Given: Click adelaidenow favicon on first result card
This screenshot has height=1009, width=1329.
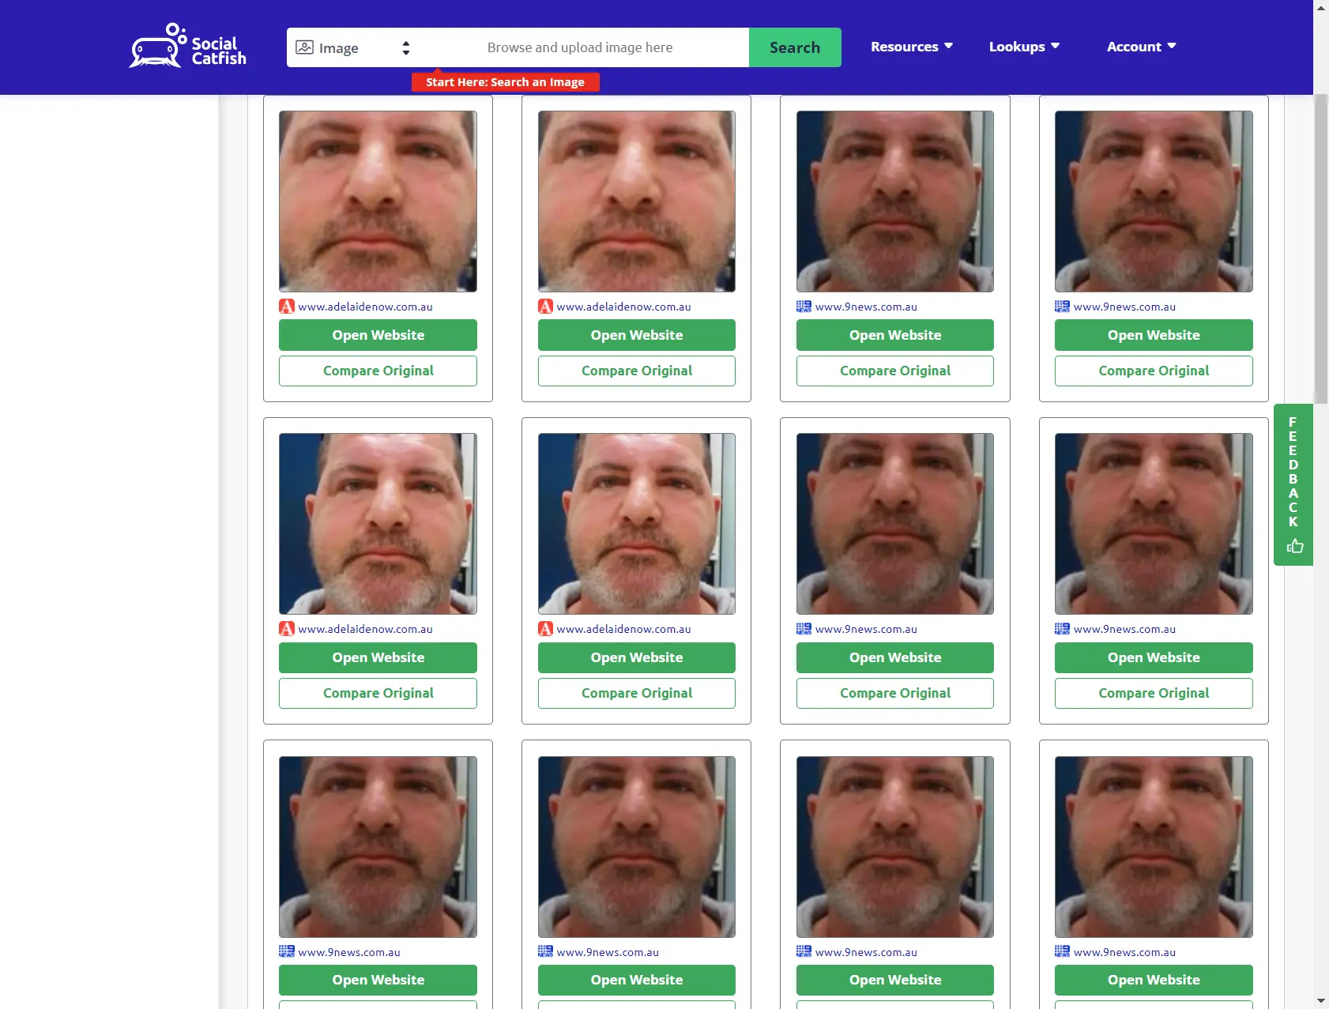Looking at the screenshot, I should pyautogui.click(x=287, y=307).
